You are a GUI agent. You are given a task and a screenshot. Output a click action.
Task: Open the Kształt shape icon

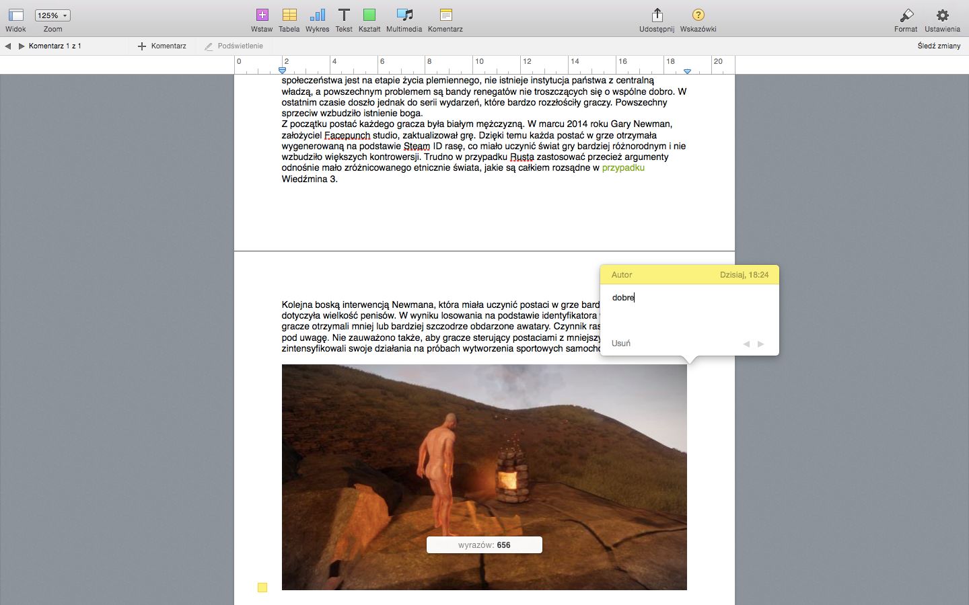pos(369,15)
